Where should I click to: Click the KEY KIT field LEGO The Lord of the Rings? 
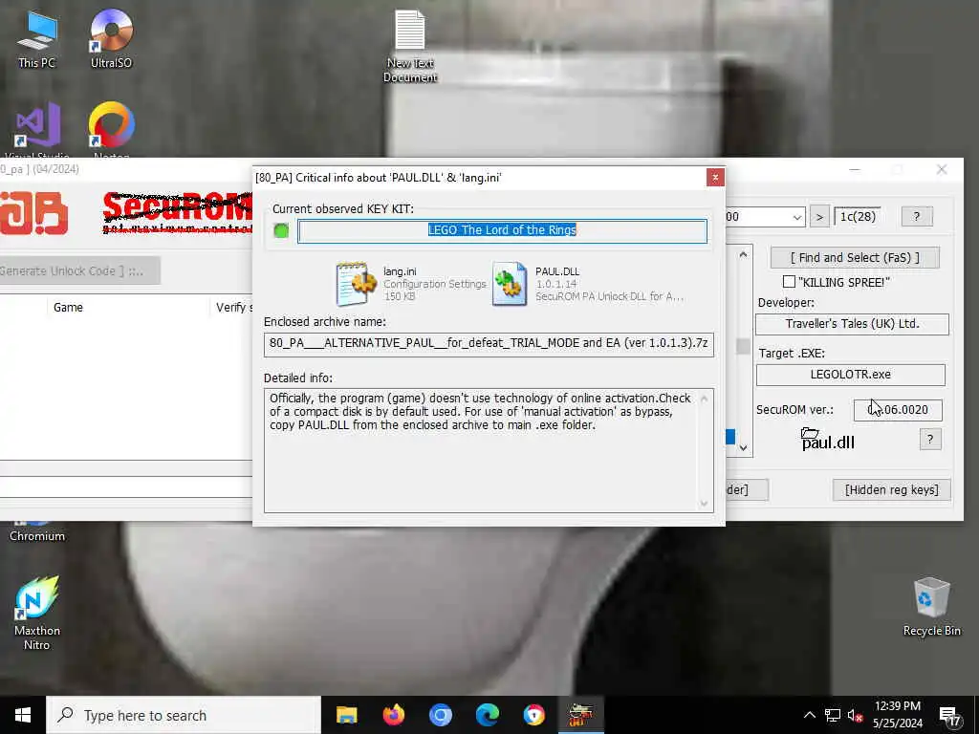pos(502,230)
